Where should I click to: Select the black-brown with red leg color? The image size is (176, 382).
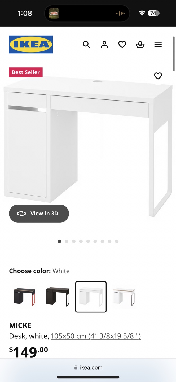(25, 297)
